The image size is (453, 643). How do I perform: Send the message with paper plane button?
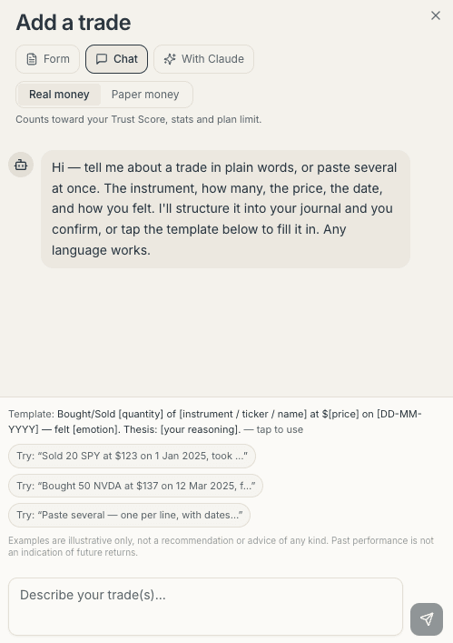point(427,618)
